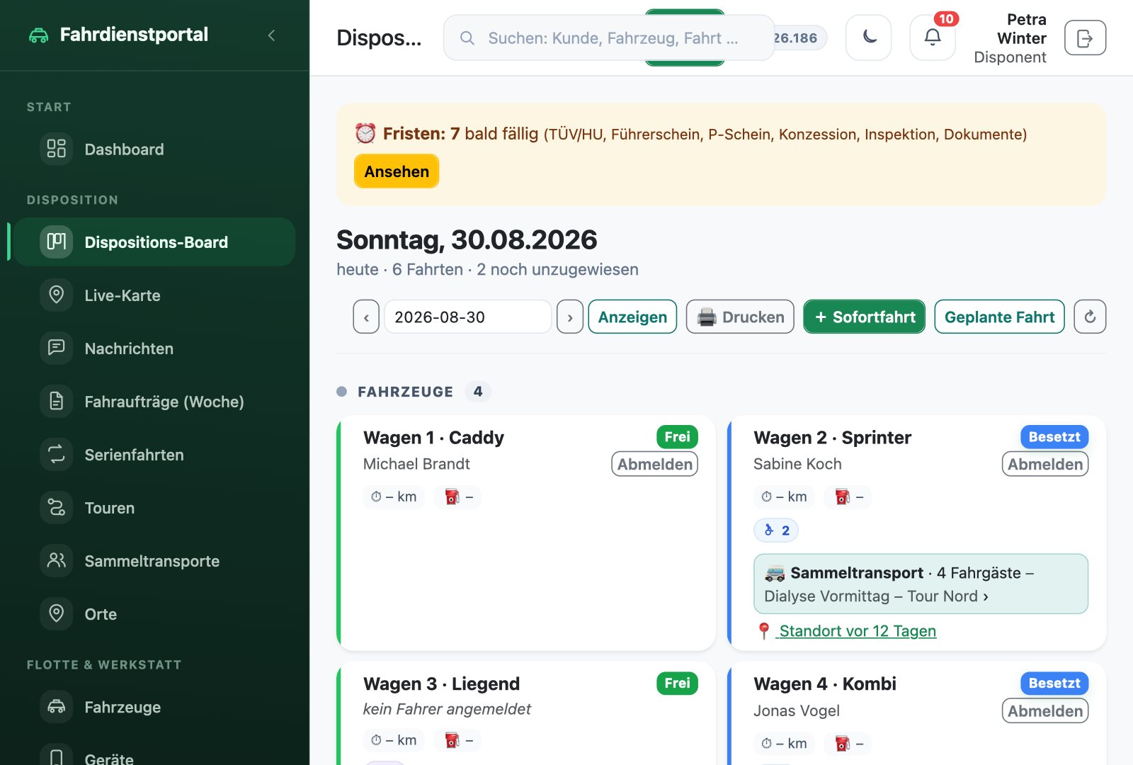Click the Sammeltransporte people icon

[x=57, y=560]
